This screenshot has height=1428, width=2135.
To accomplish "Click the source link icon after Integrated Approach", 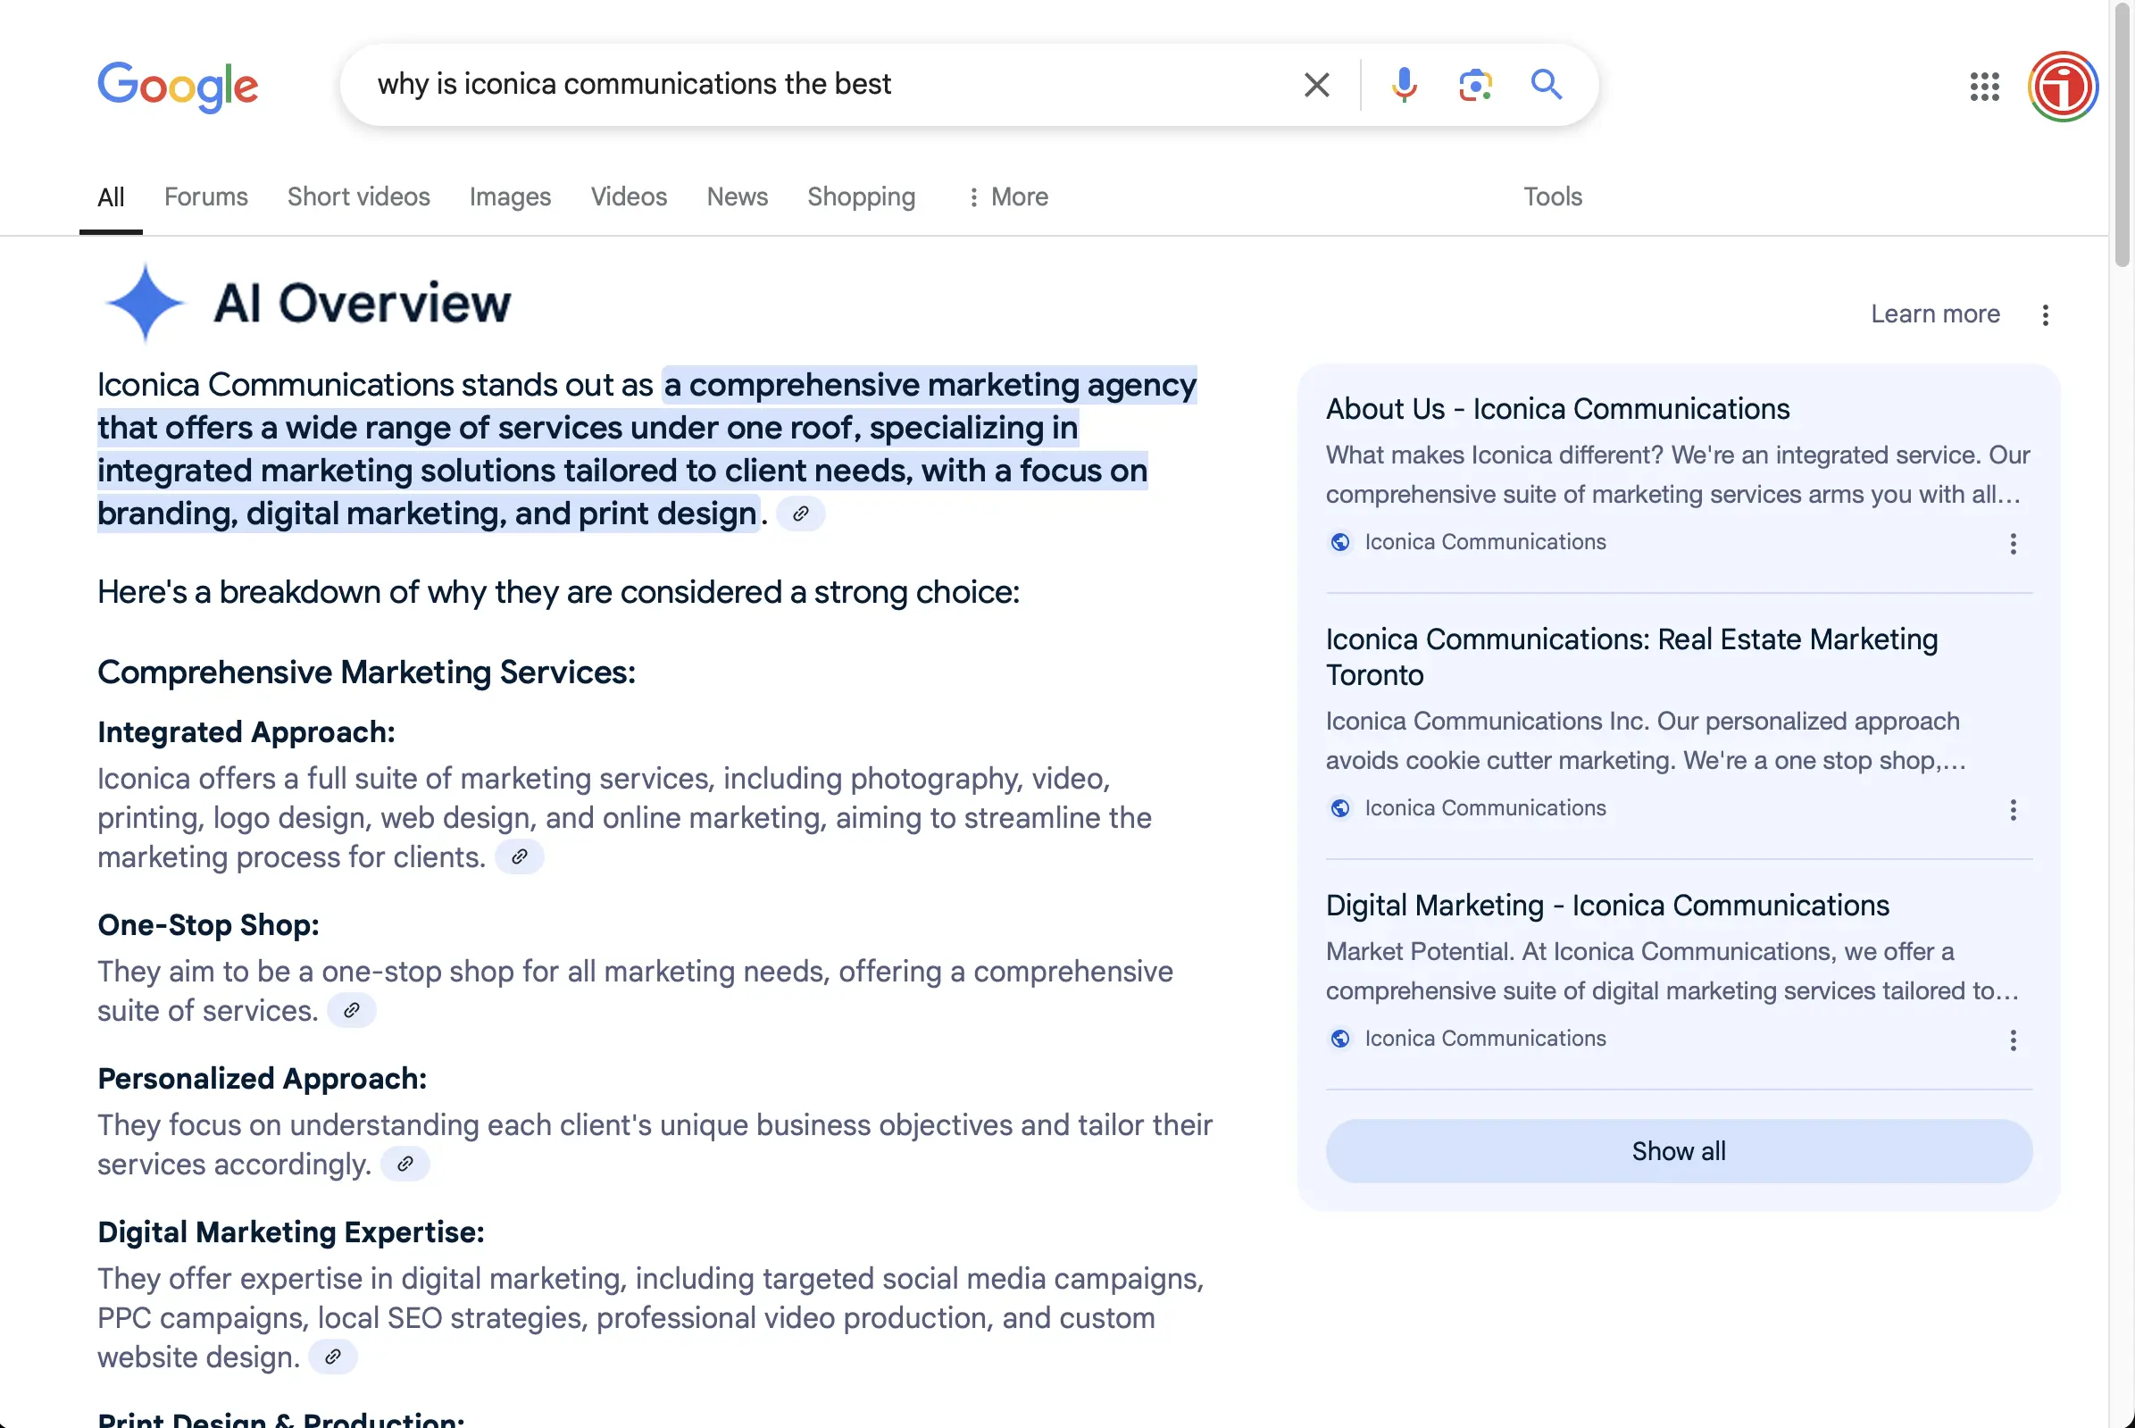I will (x=520, y=857).
